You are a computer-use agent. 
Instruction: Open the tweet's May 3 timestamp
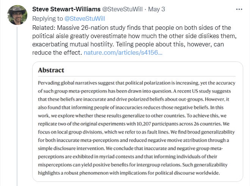point(158,9)
